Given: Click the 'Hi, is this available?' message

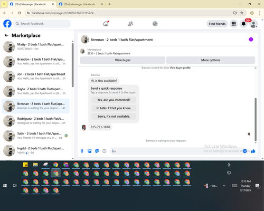Looking at the screenshot, I should pos(104,81).
